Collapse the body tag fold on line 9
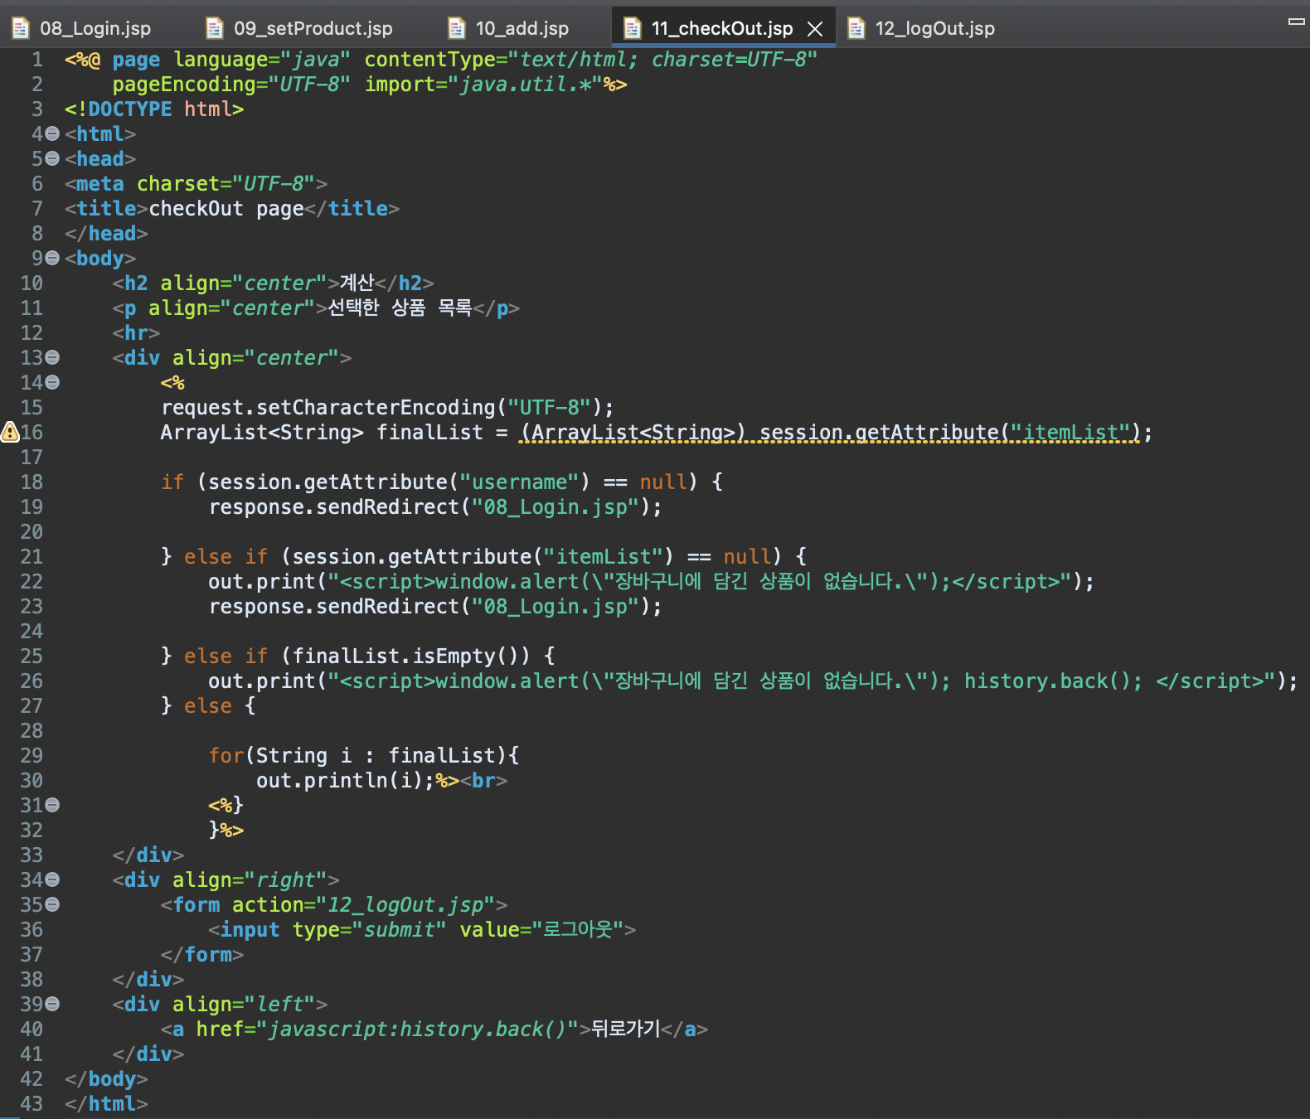 coord(52,258)
